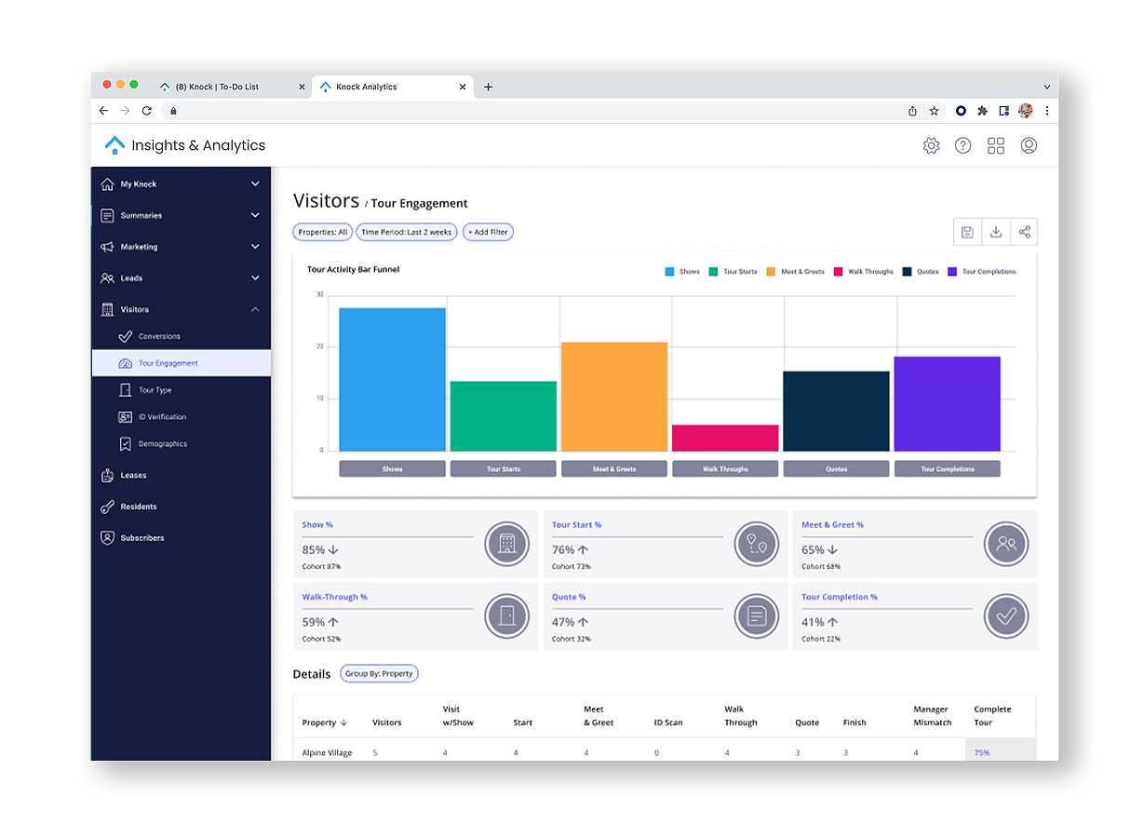Sort table by the Property column header

coord(325,723)
